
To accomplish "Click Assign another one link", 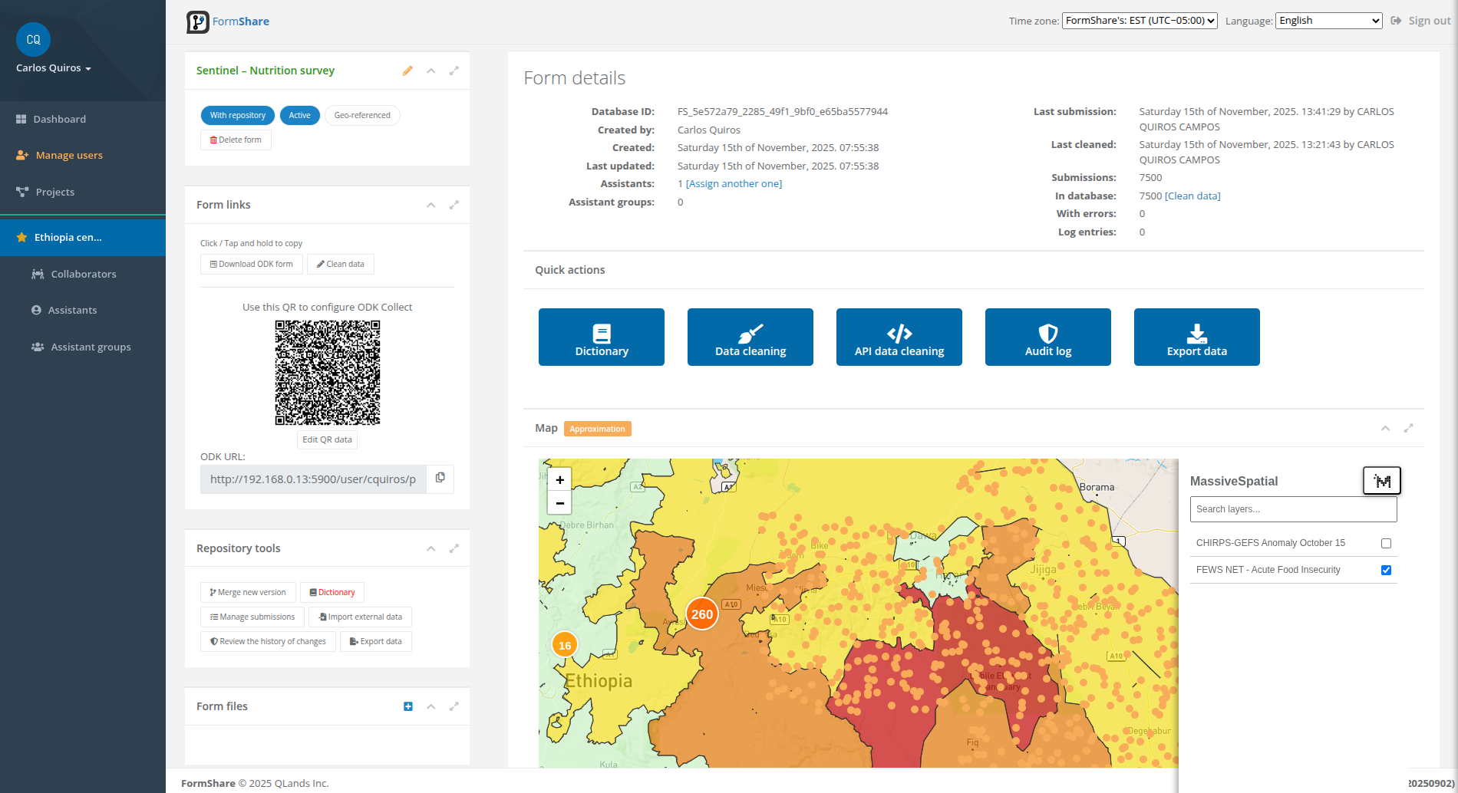I will pos(734,184).
